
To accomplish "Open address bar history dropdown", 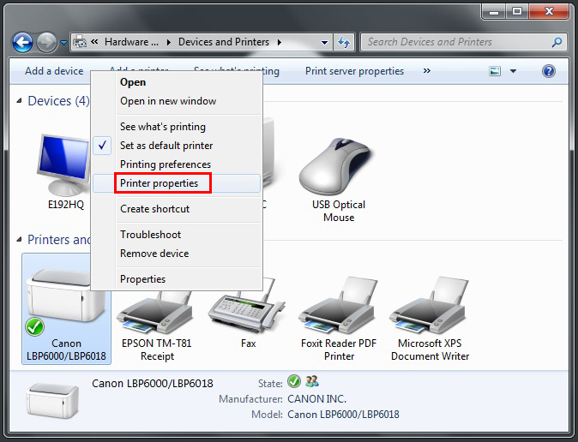I will point(324,42).
